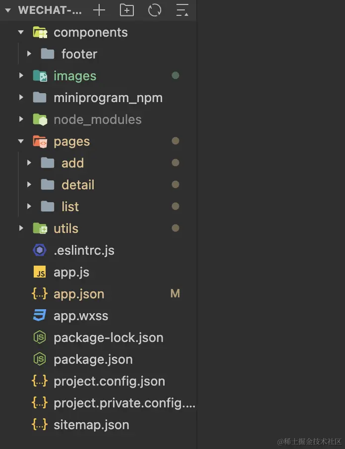Expand the node_modules folder arrow

click(21, 119)
